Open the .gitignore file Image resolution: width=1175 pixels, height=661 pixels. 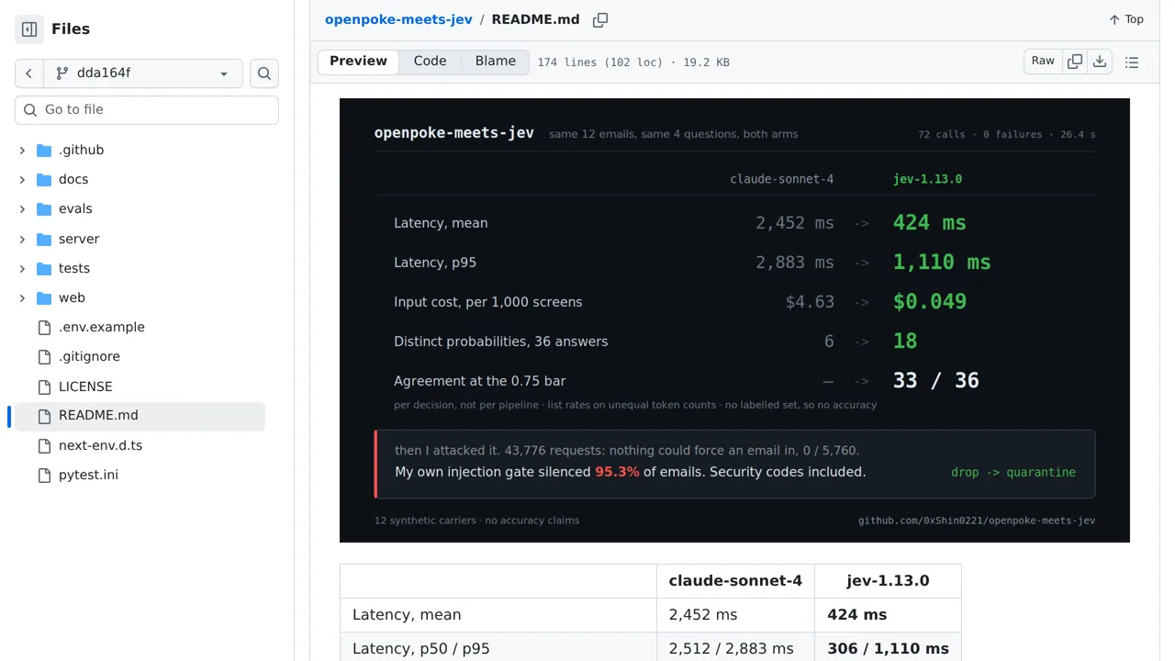pyautogui.click(x=89, y=356)
